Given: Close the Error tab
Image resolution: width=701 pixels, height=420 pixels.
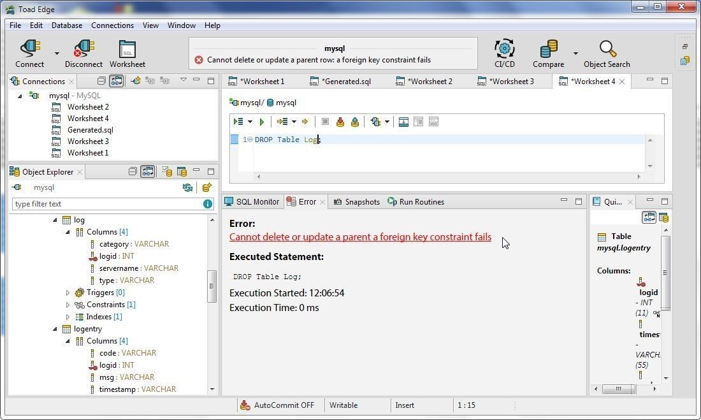Looking at the screenshot, I should click(x=322, y=202).
